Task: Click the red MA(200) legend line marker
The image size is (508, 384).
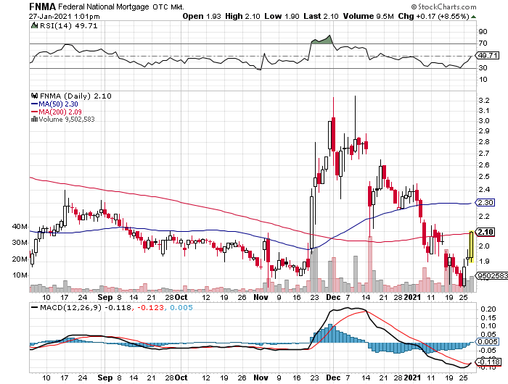Action: [34, 112]
